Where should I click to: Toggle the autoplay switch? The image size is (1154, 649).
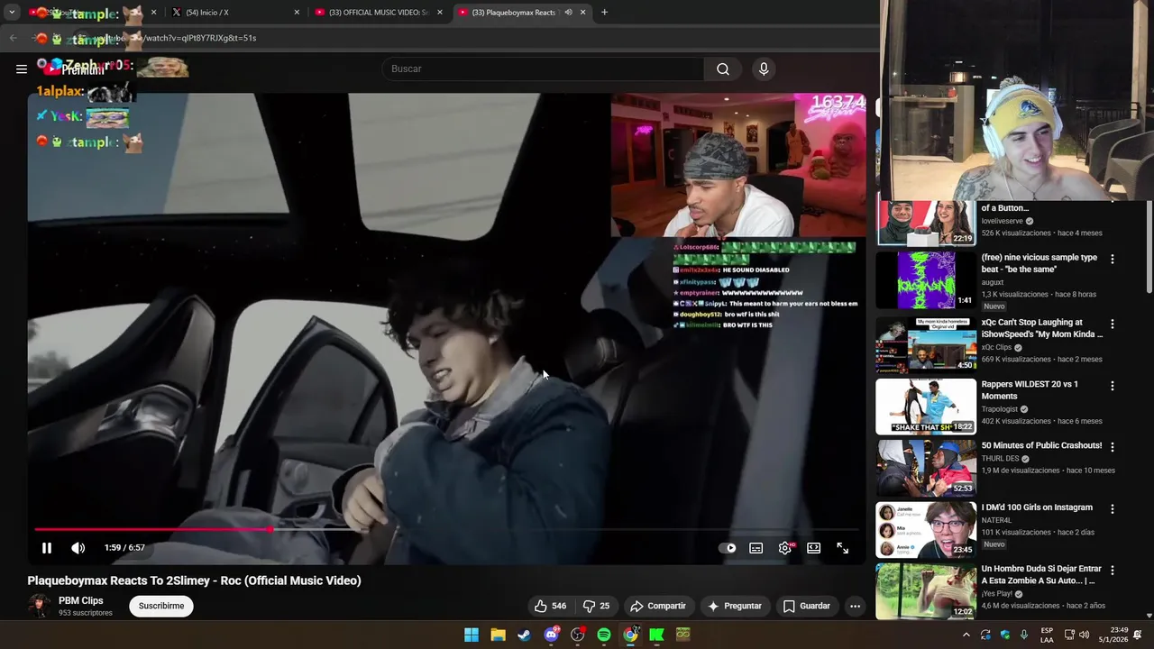(x=728, y=548)
